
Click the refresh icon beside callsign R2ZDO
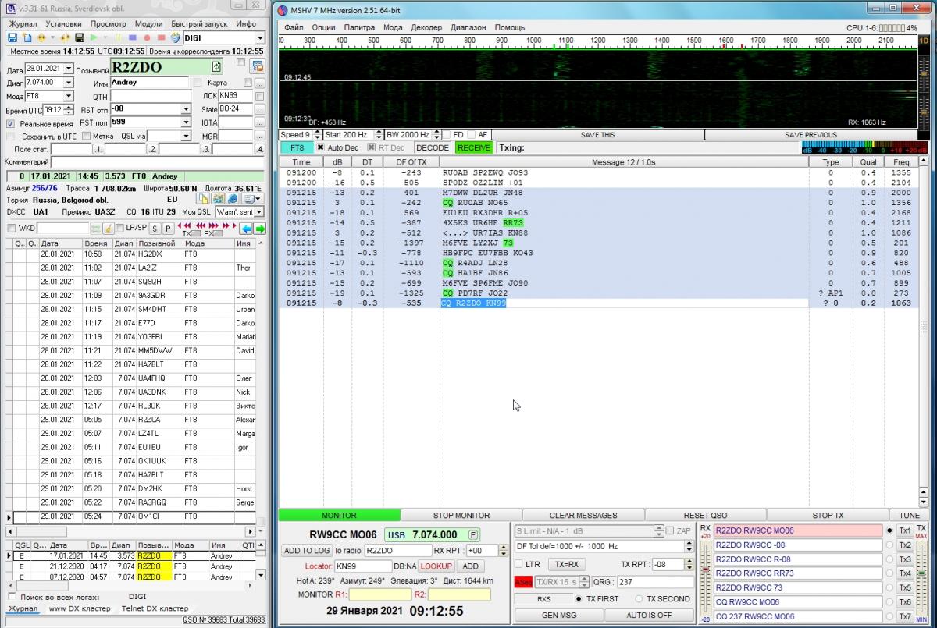(216, 67)
